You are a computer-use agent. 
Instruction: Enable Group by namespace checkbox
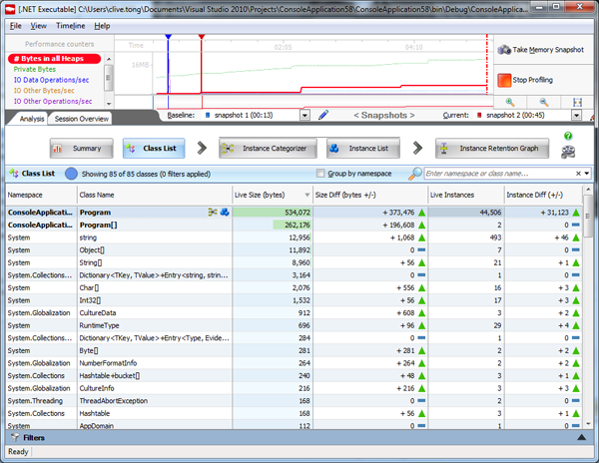[x=320, y=174]
